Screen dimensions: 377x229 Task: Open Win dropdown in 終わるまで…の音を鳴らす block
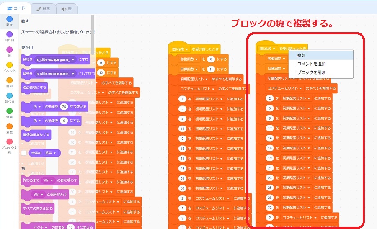tap(48, 180)
